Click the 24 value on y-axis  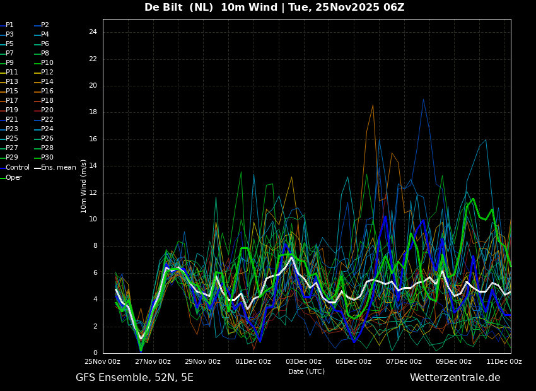(x=93, y=32)
